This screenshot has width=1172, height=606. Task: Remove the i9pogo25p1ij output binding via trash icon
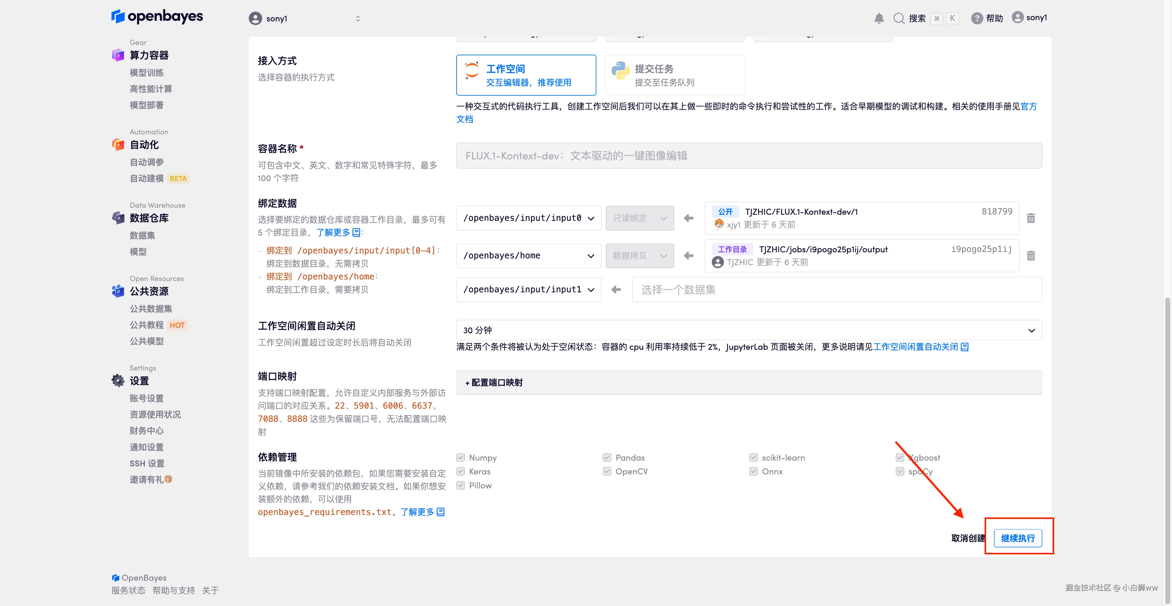[1031, 256]
